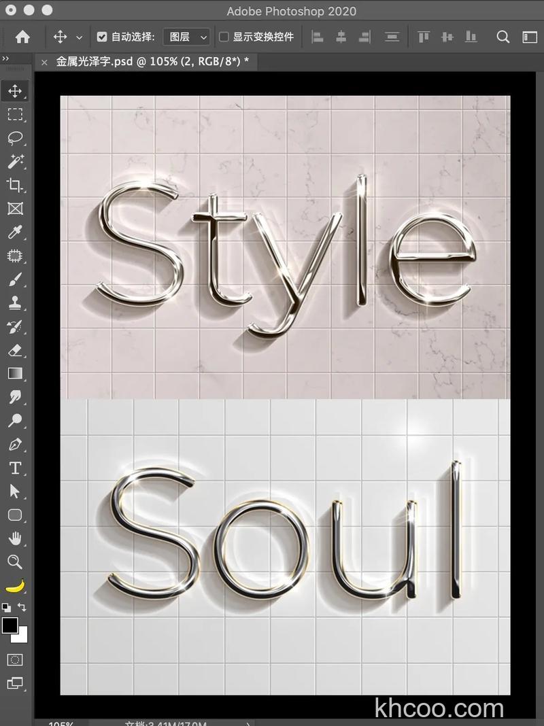
Task: Select the Lasso tool
Action: 15,137
